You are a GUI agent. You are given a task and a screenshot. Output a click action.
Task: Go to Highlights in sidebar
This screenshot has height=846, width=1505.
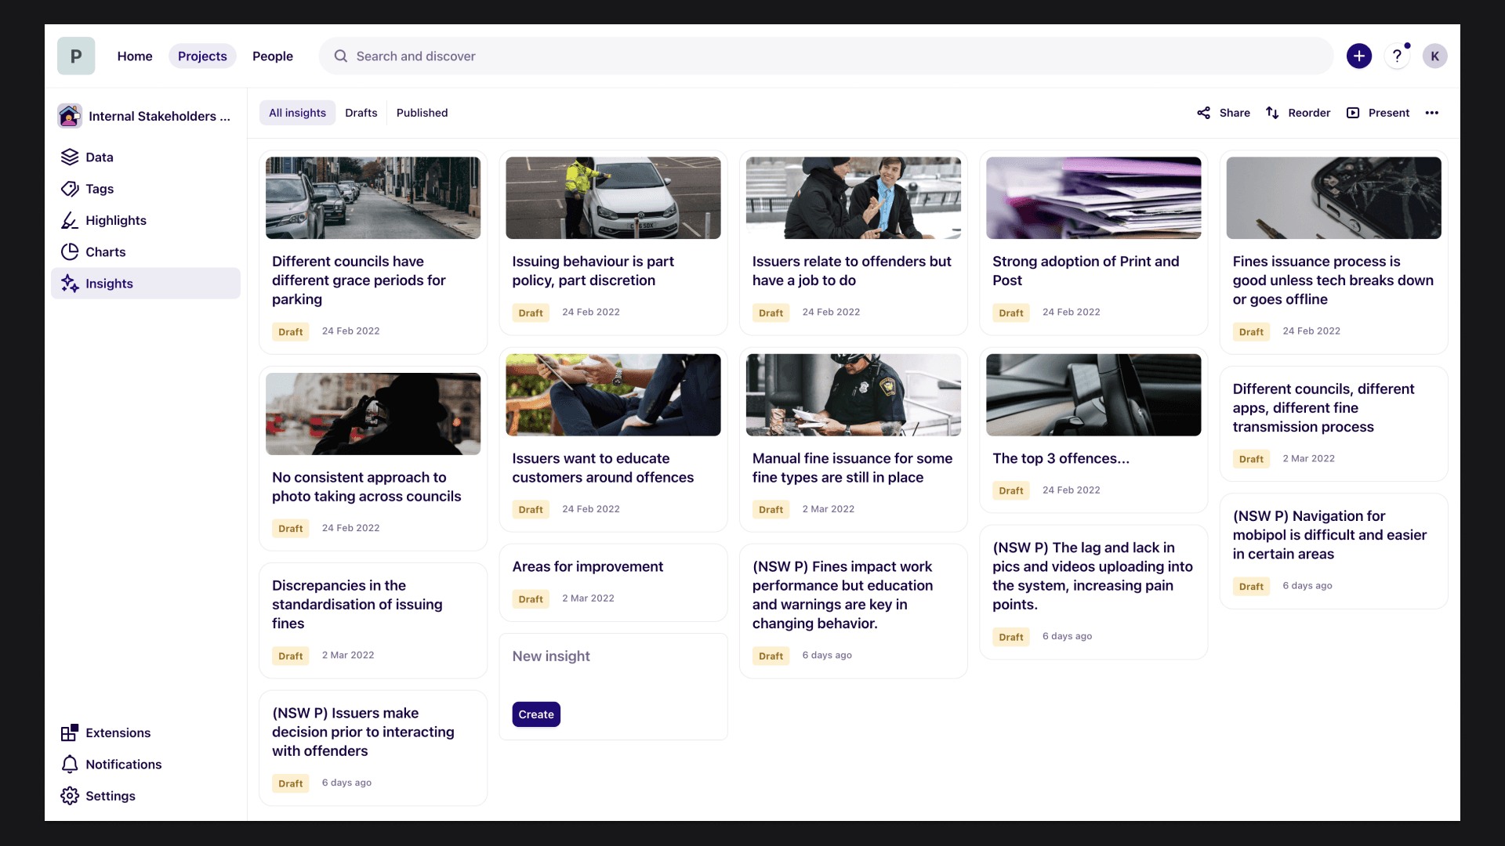pyautogui.click(x=115, y=221)
